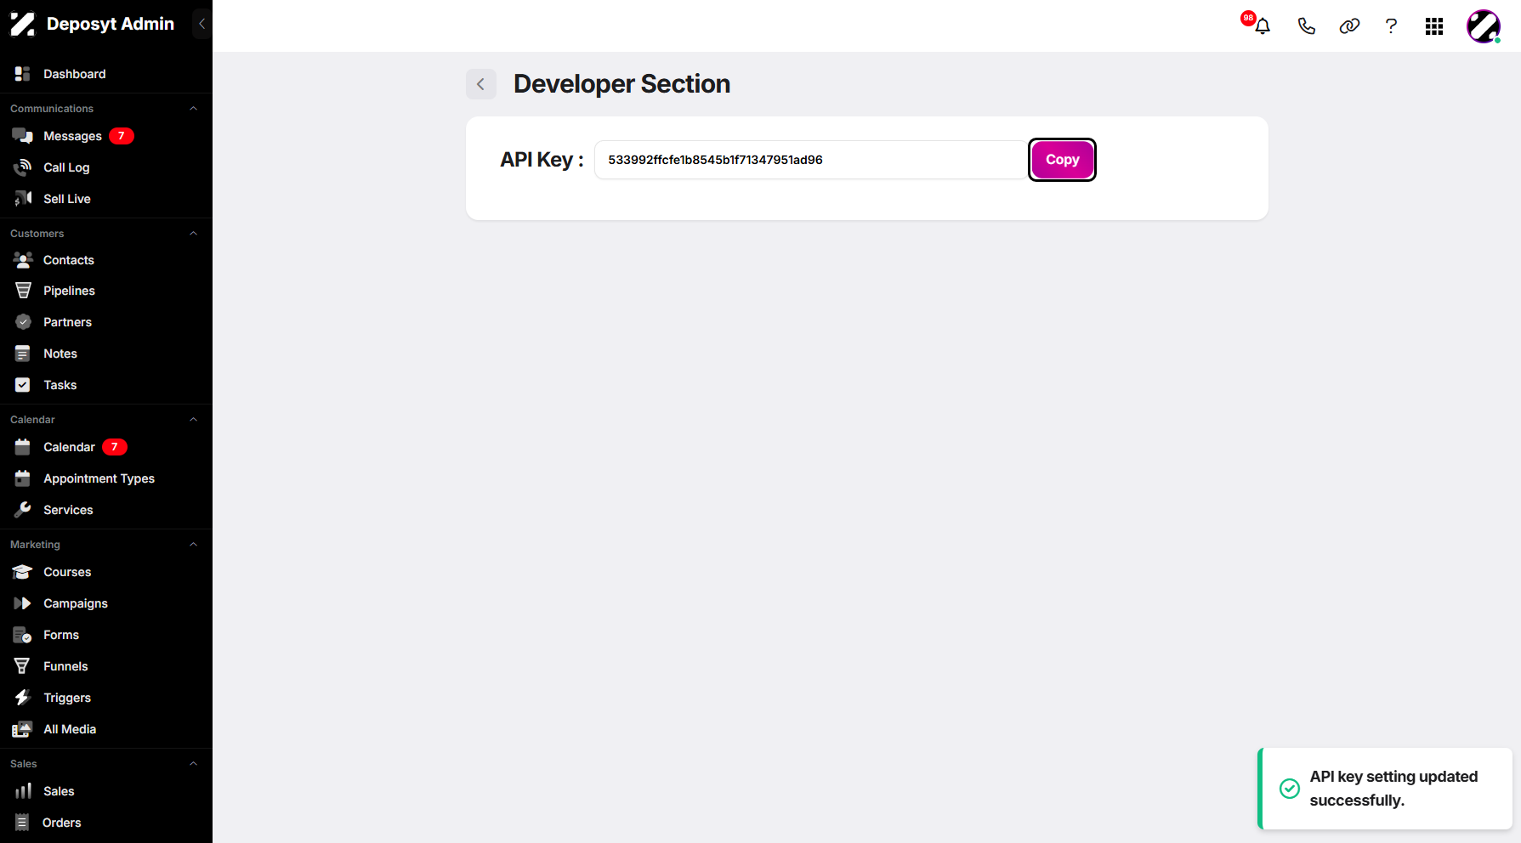
Task: Go back from Developer Section
Action: pyautogui.click(x=481, y=84)
